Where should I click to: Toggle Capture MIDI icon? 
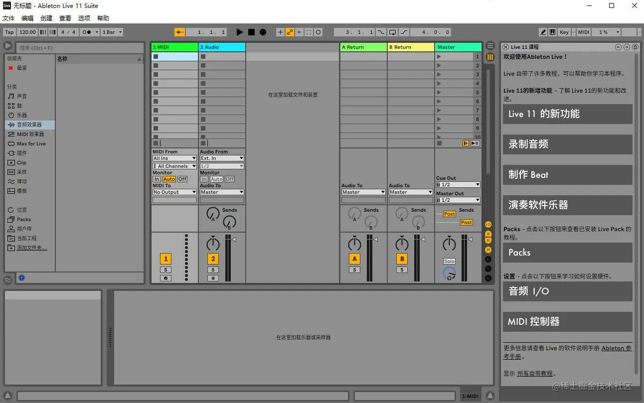point(309,32)
